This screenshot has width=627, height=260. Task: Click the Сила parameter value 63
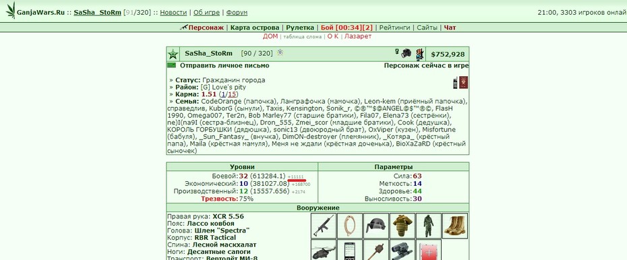tap(417, 176)
